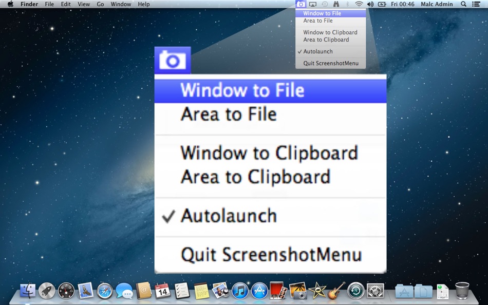Viewport: 488px width, 305px height.
Task: Click the ScreenshotMenu camera icon in the menu bar
Action: click(301, 4)
